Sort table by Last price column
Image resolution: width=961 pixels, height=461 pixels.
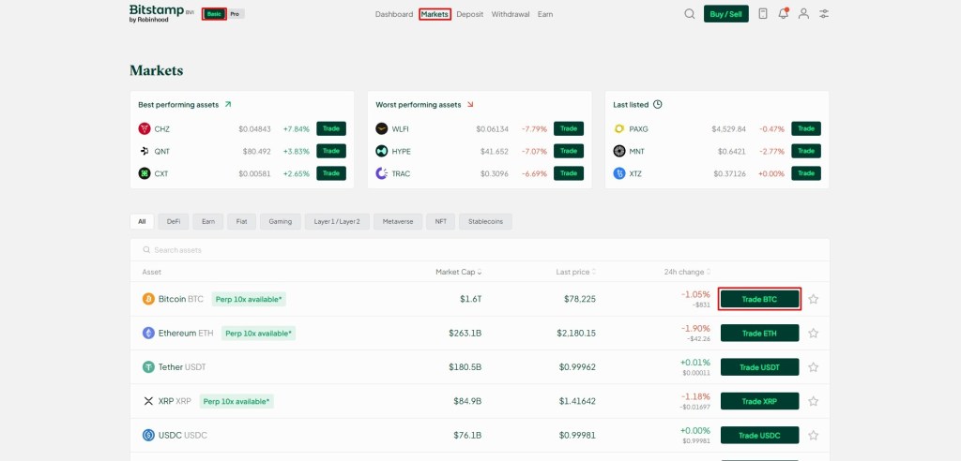[x=575, y=272]
